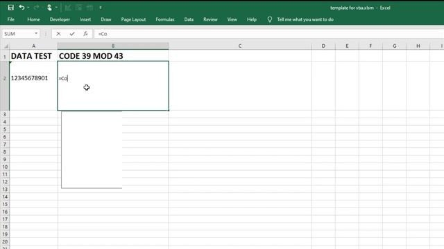This screenshot has height=249, width=444.
Task: Open Insert Function fx dialog
Action: [x=85, y=34]
